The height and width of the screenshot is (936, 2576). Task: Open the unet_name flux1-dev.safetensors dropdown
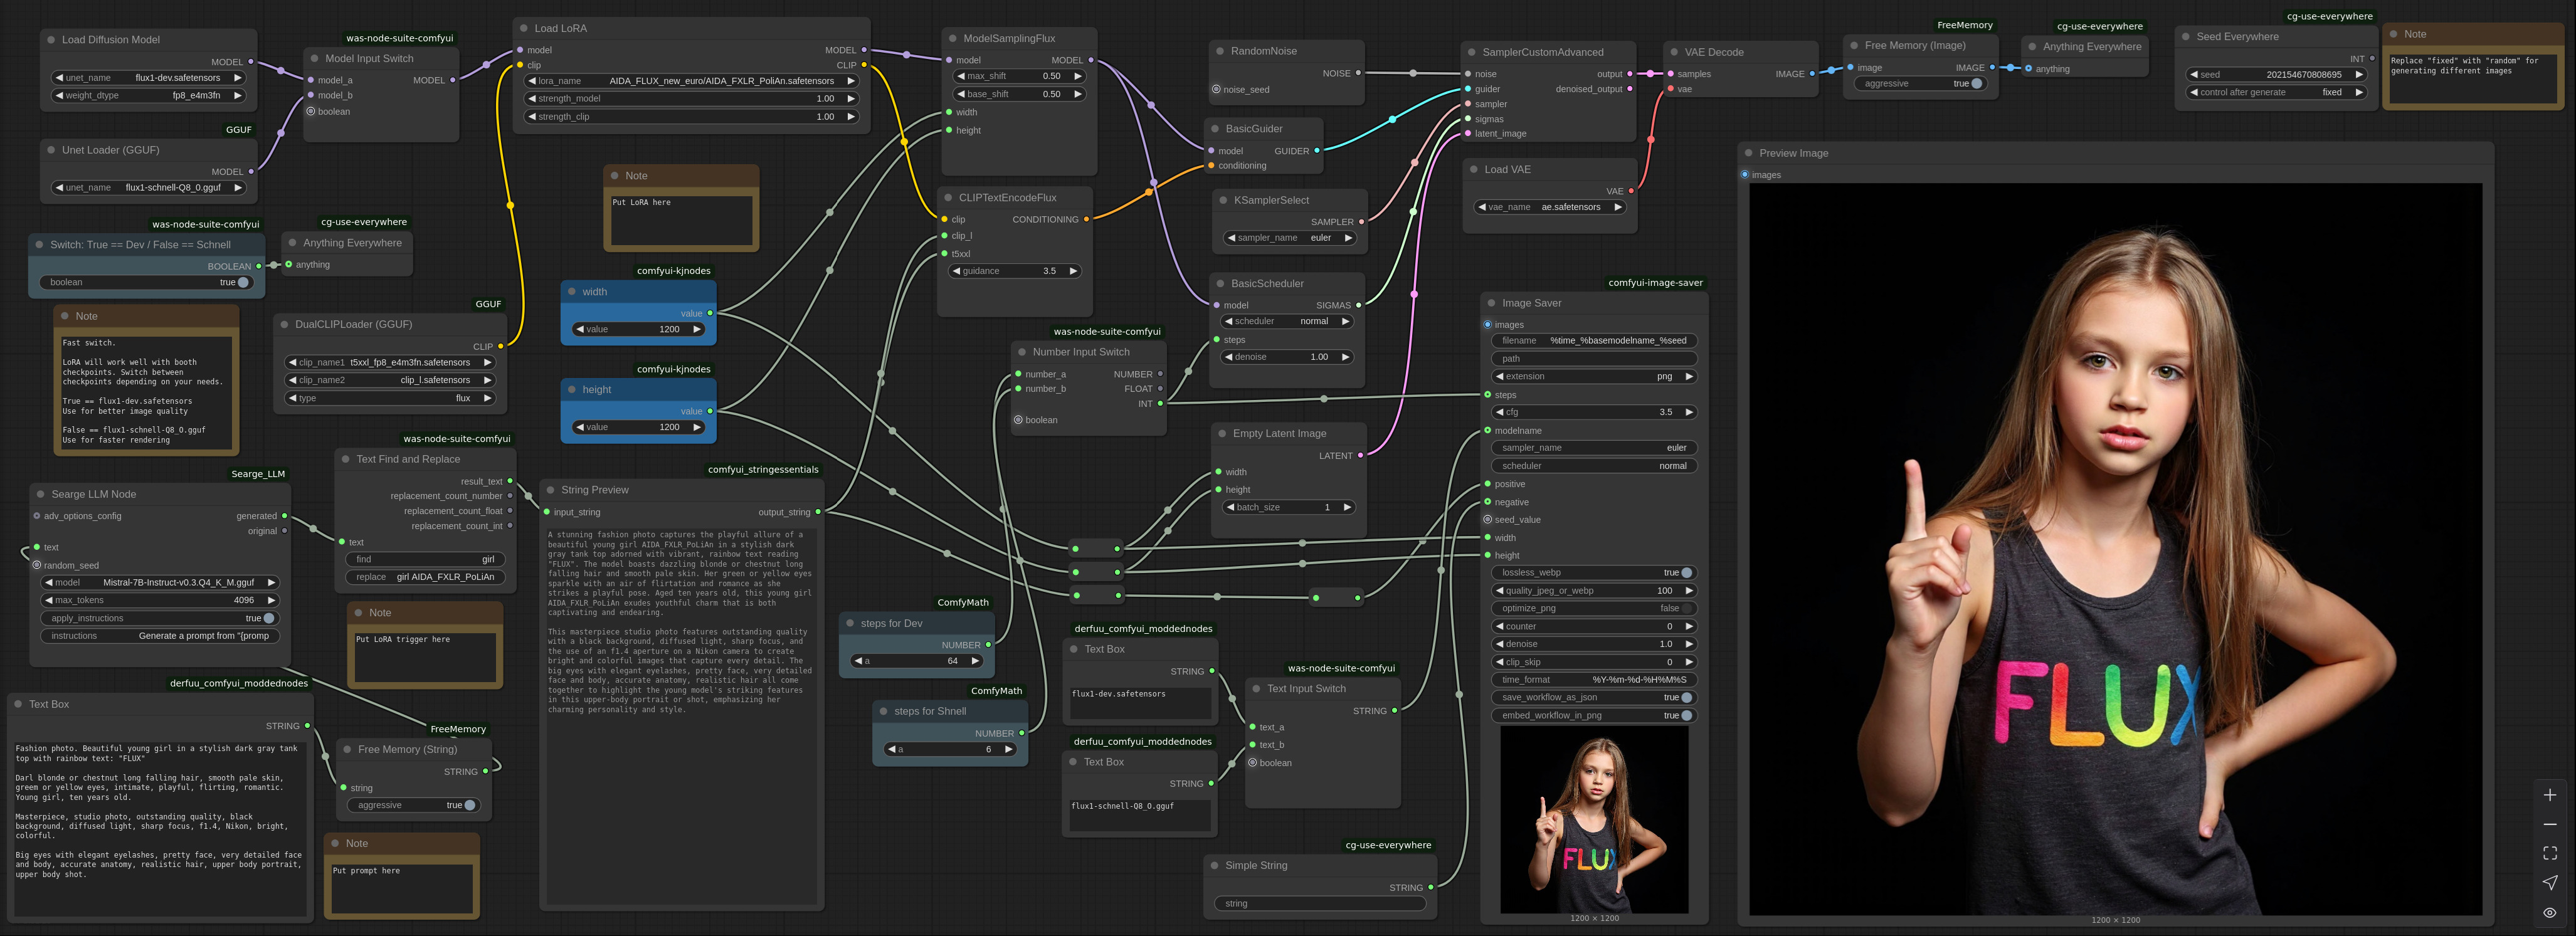click(148, 78)
